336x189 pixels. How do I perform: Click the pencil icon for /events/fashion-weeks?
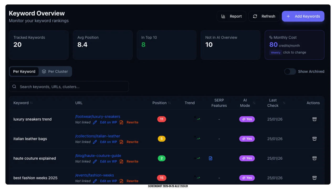click(95, 181)
